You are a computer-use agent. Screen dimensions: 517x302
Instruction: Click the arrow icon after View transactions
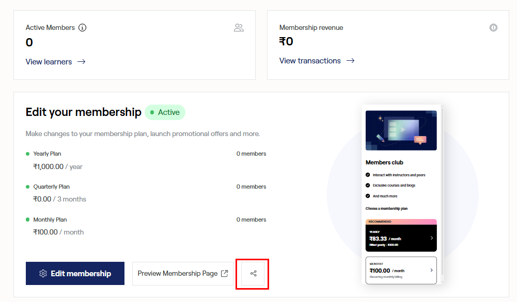(x=350, y=61)
